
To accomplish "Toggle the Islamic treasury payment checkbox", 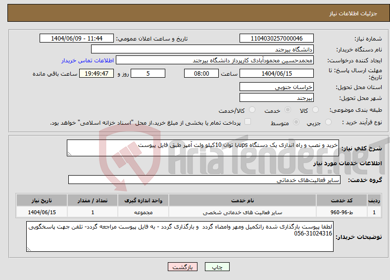I will click(x=247, y=122).
